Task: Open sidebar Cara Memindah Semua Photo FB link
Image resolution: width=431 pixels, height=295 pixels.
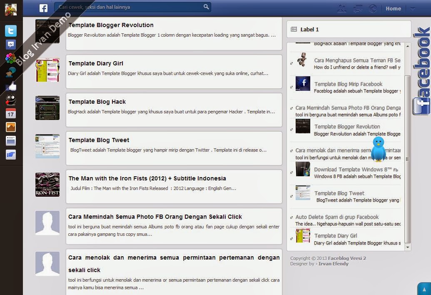Action: coord(348,108)
